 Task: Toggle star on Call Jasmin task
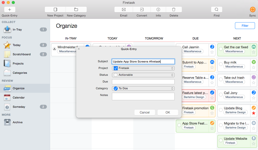pyautogui.click(x=212, y=52)
